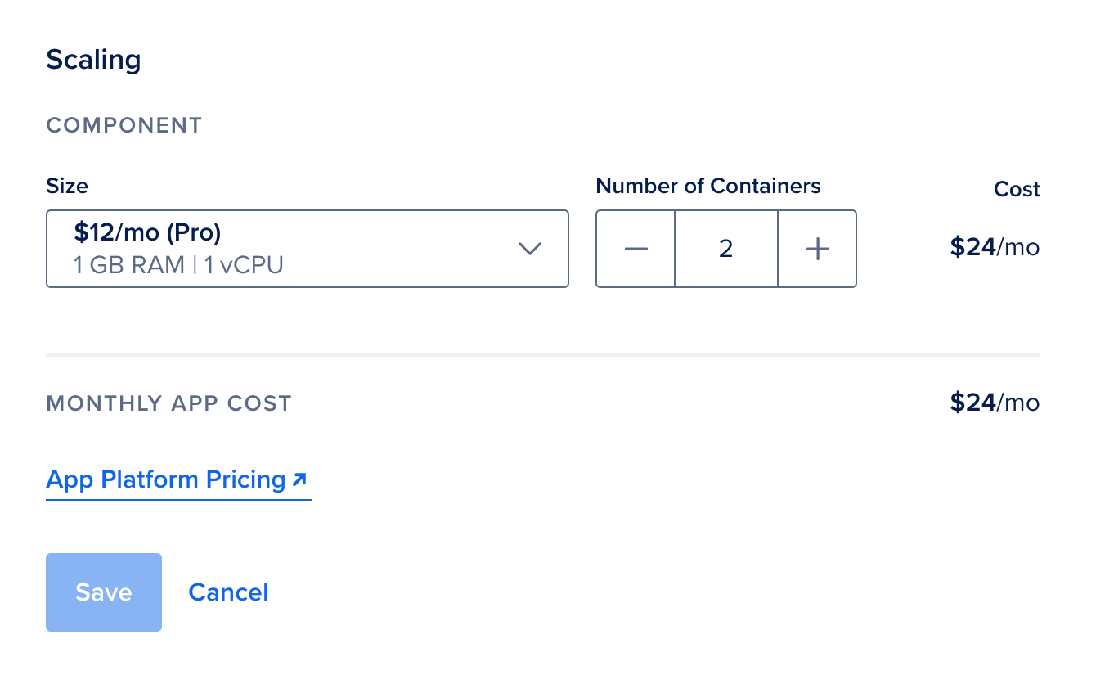Click the $12/mo (Pro) plan name text

tap(147, 233)
